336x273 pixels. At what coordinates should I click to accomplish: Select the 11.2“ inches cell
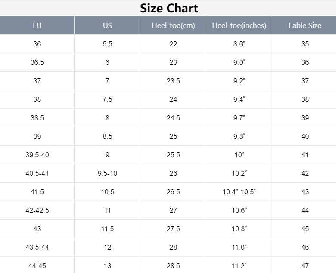point(239,266)
